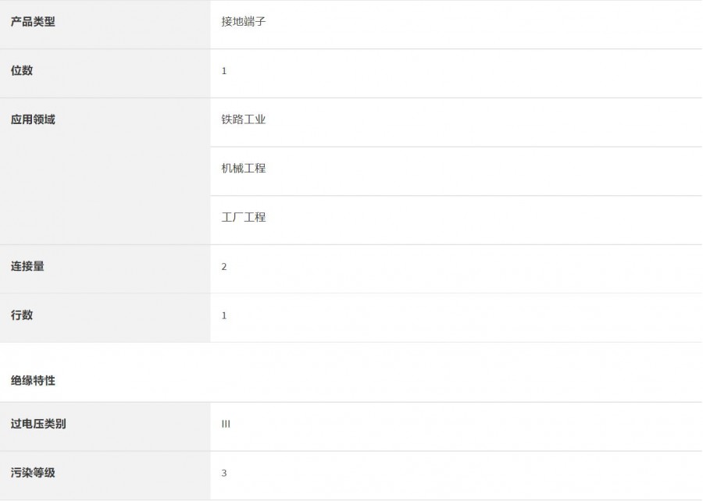Click the first application field listed
Image resolution: width=703 pixels, height=501 pixels.
click(x=244, y=119)
